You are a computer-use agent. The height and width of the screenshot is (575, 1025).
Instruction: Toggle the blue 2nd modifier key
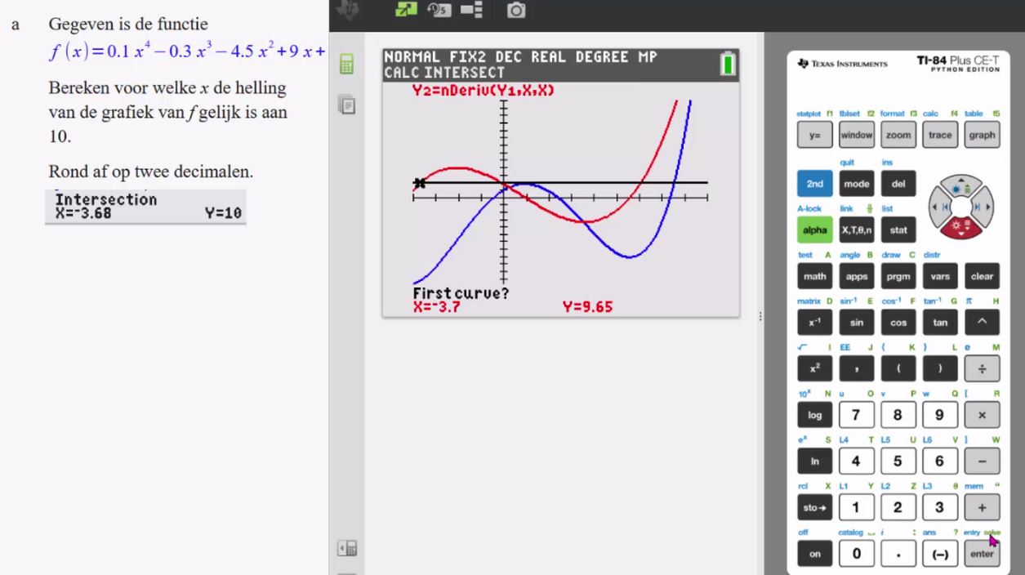pyautogui.click(x=814, y=184)
